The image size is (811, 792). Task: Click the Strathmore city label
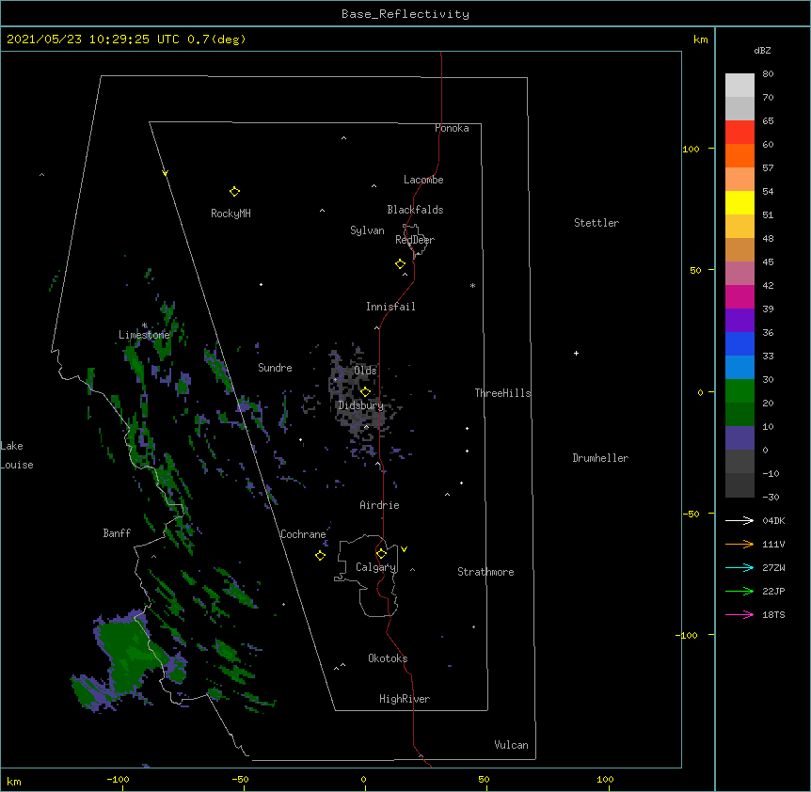coord(485,572)
